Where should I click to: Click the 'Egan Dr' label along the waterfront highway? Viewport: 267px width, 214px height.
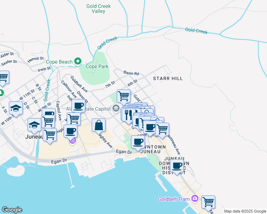(59, 161)
